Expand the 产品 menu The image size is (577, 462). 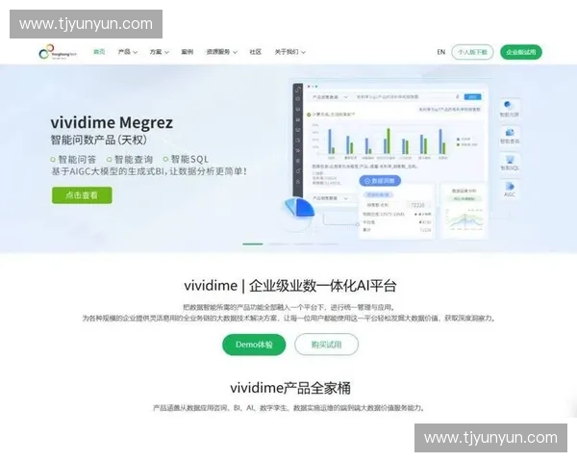(x=127, y=52)
